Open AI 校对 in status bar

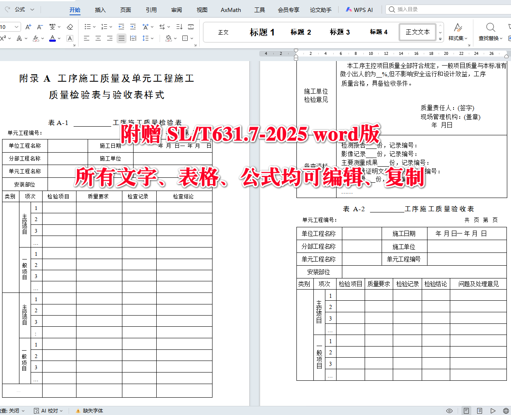48,410
